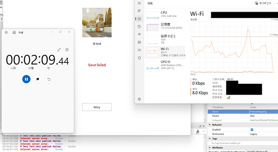Click the SI test bus thumbnail
The width and height of the screenshot is (278, 152).
97,22
